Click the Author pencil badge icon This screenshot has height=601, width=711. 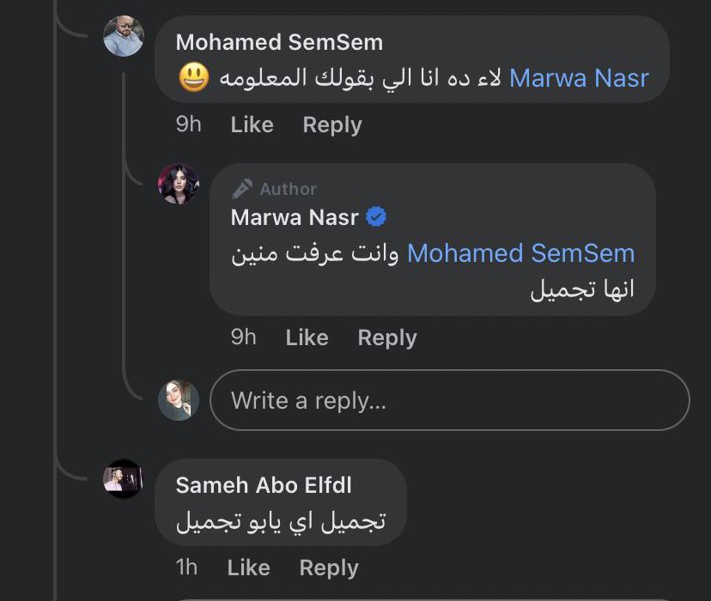(x=242, y=189)
